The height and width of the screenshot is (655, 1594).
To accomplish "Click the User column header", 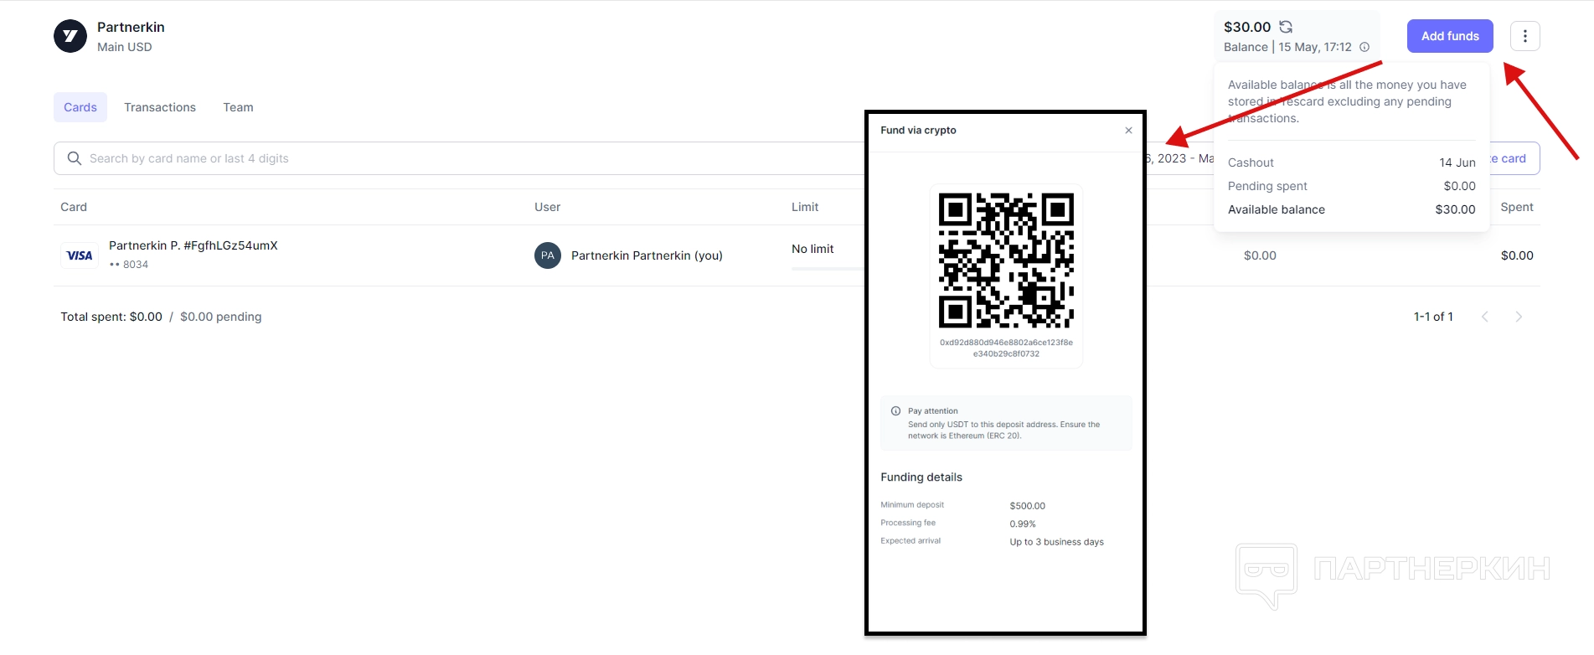I will [x=548, y=207].
